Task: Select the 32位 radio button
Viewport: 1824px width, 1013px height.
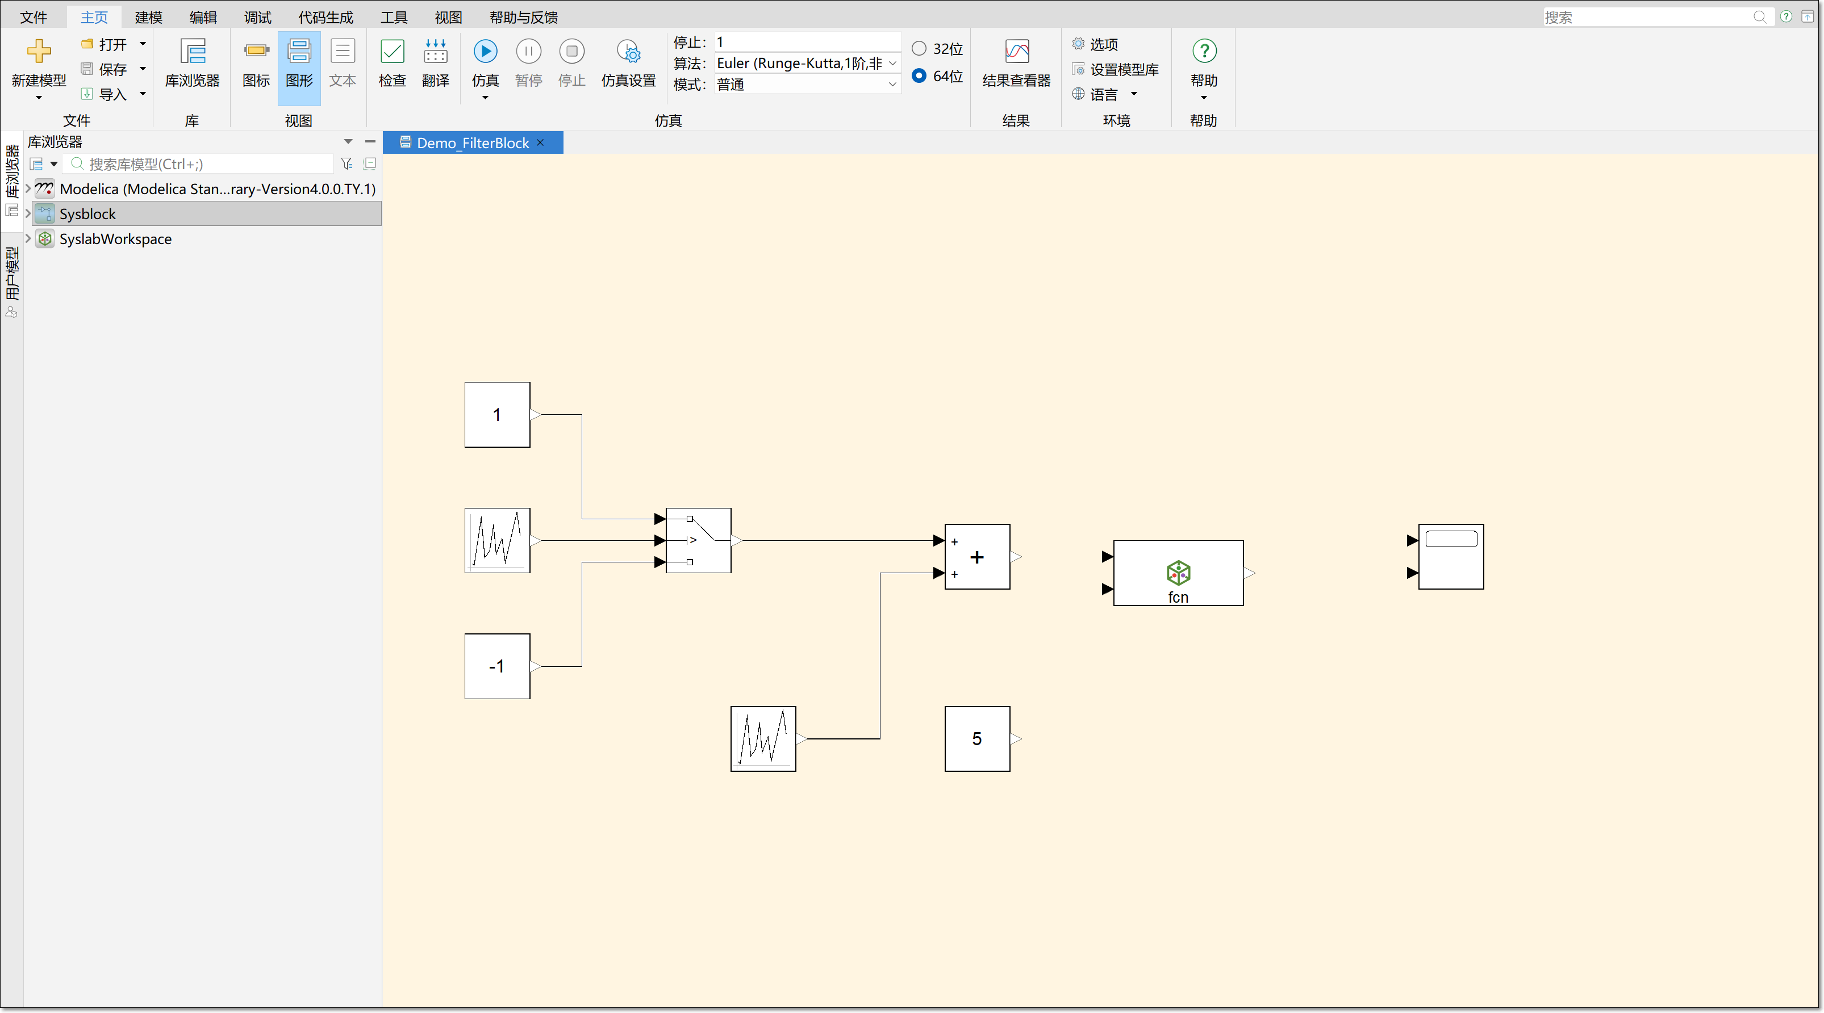Action: coord(919,49)
